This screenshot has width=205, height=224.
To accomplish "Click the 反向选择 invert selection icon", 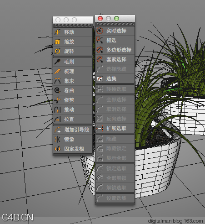I will coord(100,119).
